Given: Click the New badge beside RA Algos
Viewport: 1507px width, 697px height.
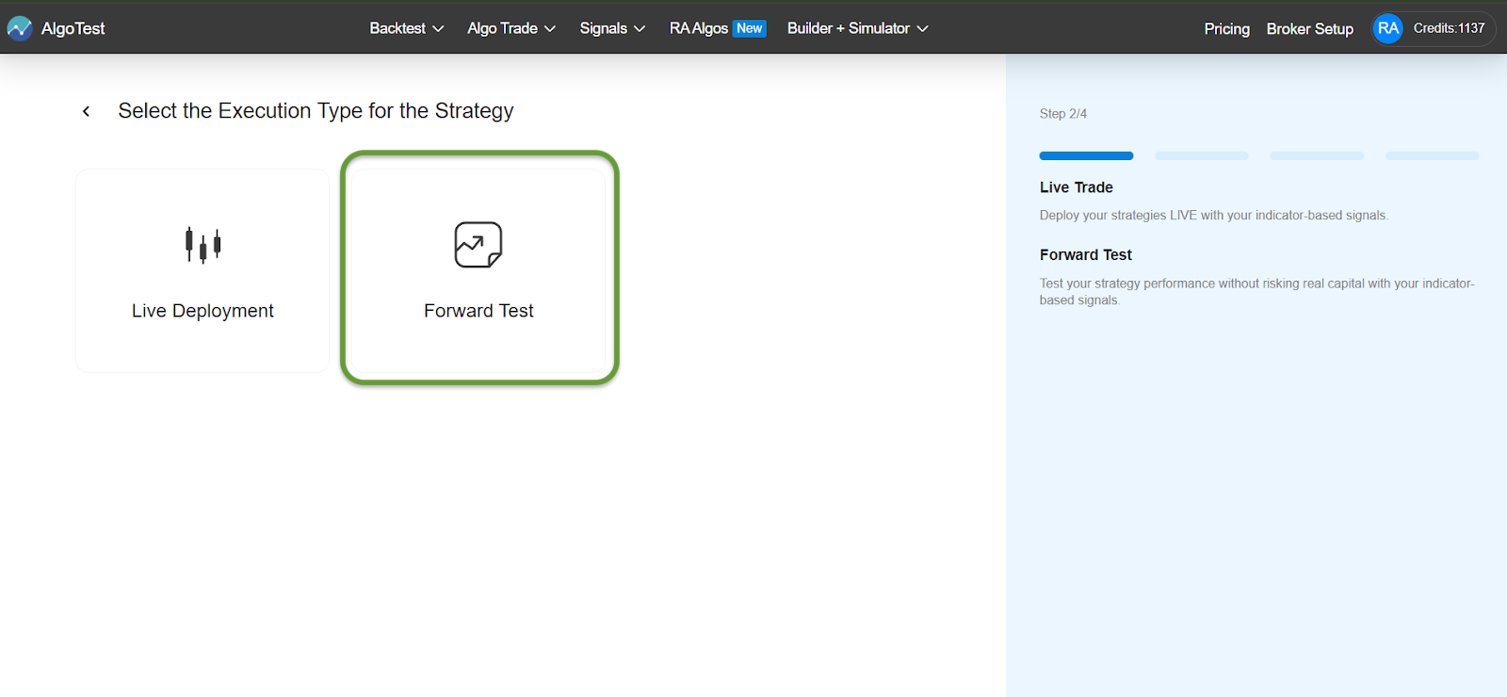Looking at the screenshot, I should [x=750, y=28].
